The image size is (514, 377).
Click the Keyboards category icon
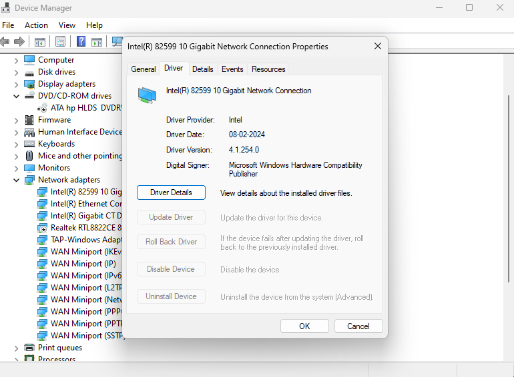(x=29, y=144)
